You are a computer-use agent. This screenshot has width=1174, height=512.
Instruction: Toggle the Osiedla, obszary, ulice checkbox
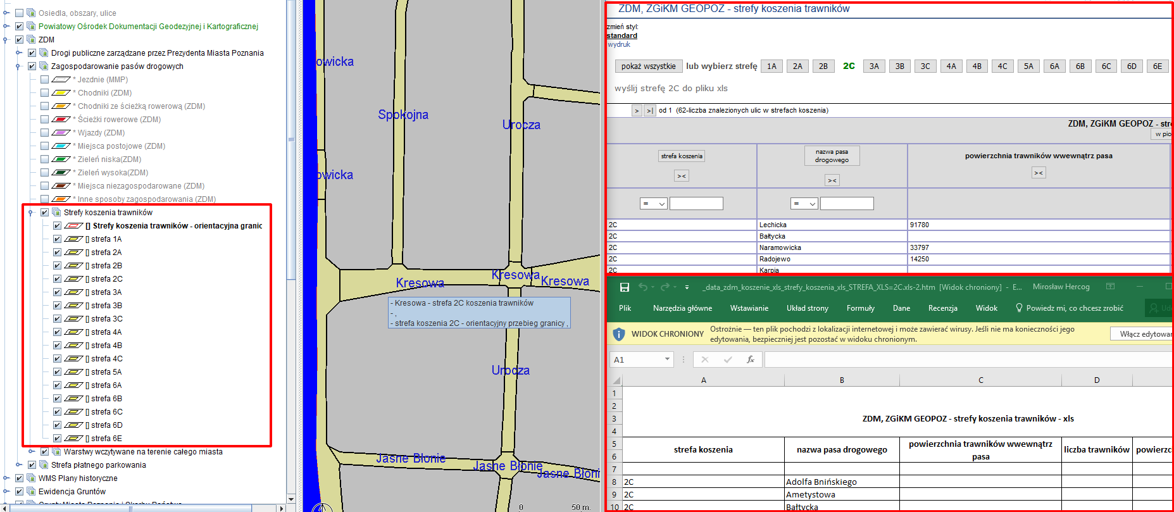click(19, 13)
